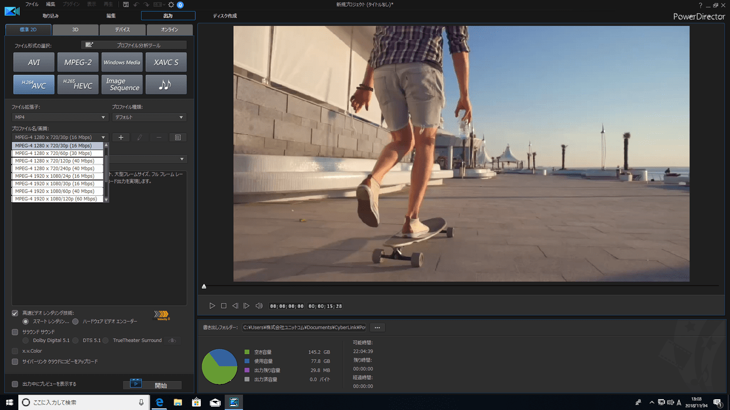Click the plus icon to add profile

click(120, 137)
